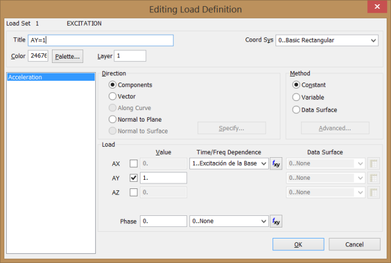The height and width of the screenshot is (263, 391).
Task: Open AX Data Surface dropdown
Action: pyautogui.click(x=326, y=164)
